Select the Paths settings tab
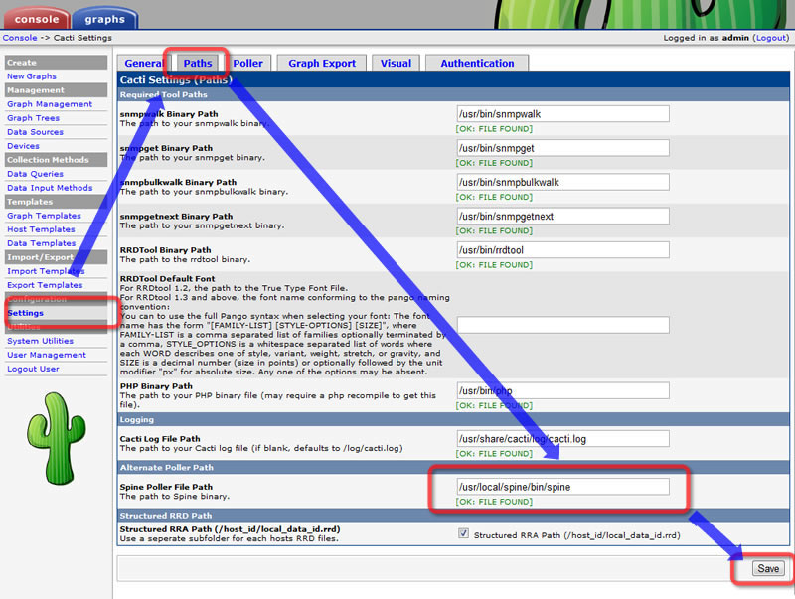Screen dimensions: 795x599 (197, 63)
